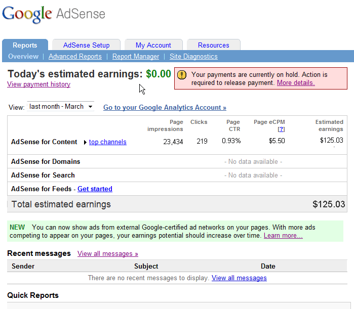
Task: Click Today's estimated earnings $0.00 value
Action: pos(159,74)
